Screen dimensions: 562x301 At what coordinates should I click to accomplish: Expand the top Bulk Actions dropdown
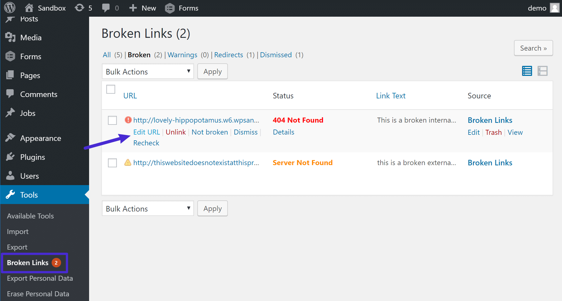[x=147, y=71]
